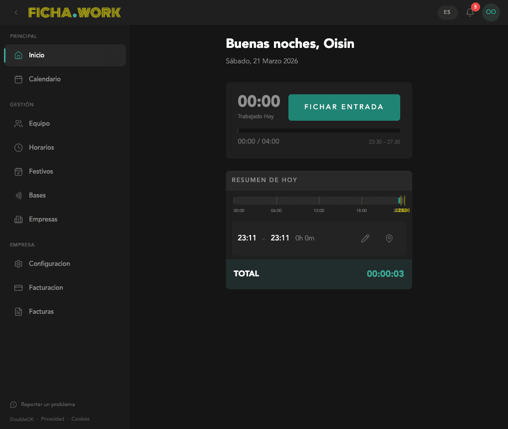
Task: Click the 23:11 marker on the timeline
Action: click(x=400, y=201)
